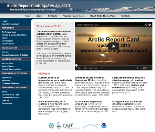The width and height of the screenshot is (155, 132).
Task: Play the Arctic Report Card video
Action: pos(114,46)
